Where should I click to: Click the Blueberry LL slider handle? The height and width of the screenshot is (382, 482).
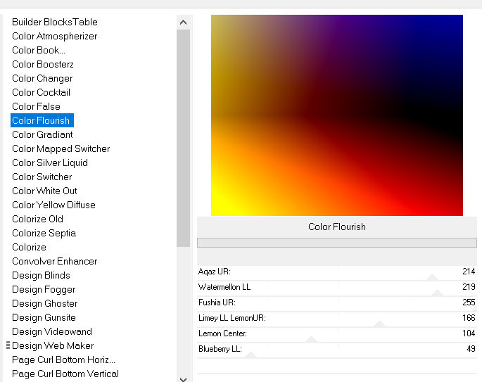click(250, 355)
